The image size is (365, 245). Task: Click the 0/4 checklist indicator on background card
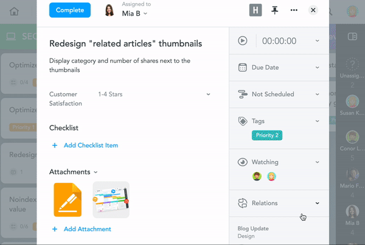19,82
